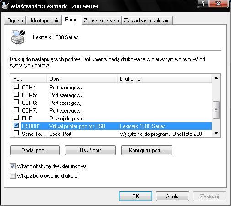Close the properties dialog window

coord(219,4)
